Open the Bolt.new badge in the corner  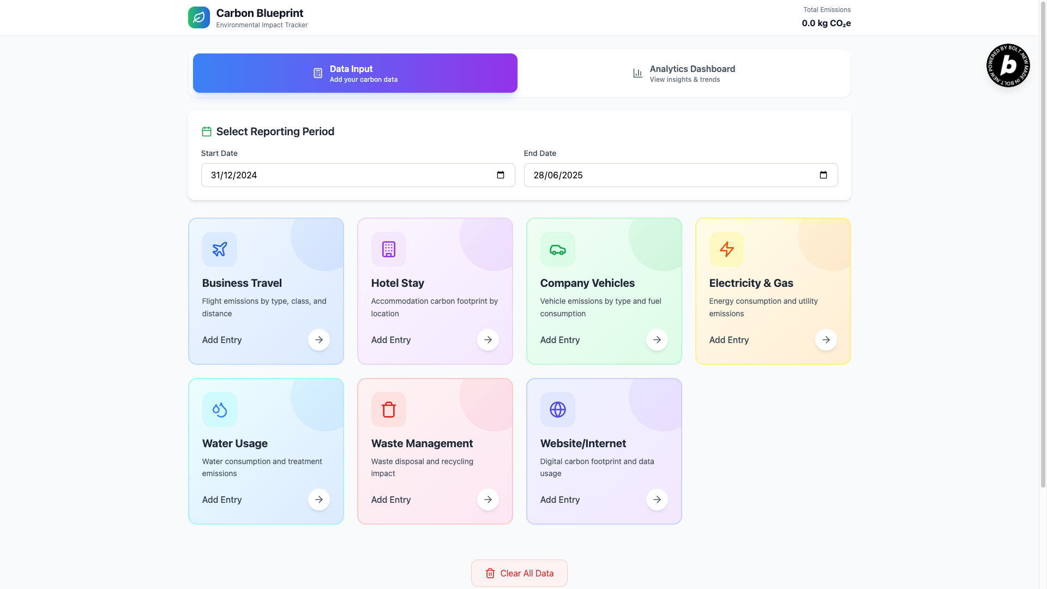coord(1008,65)
